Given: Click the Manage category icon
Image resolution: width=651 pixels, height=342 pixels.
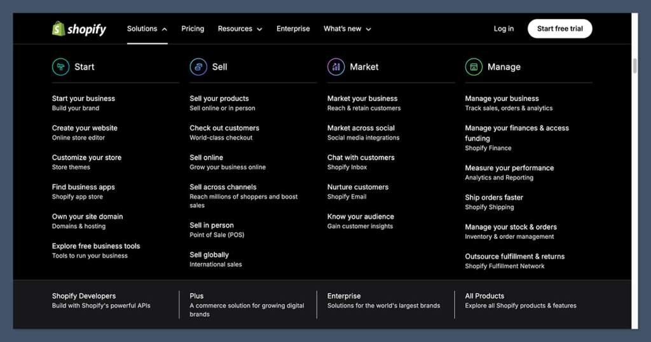Looking at the screenshot, I should pos(474,67).
